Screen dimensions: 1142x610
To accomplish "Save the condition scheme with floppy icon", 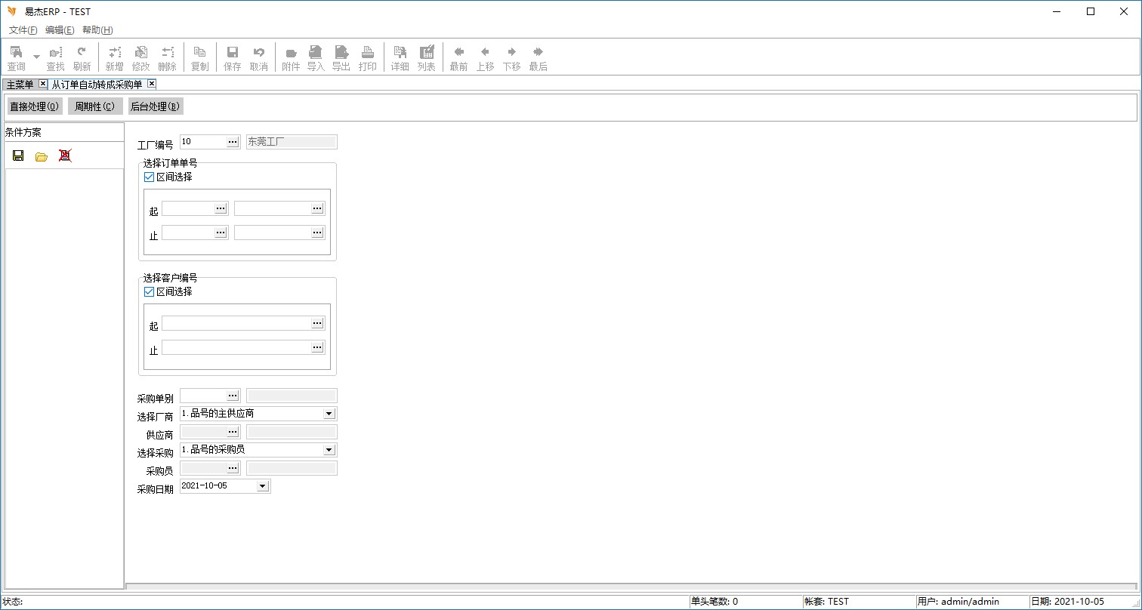I will click(x=18, y=156).
